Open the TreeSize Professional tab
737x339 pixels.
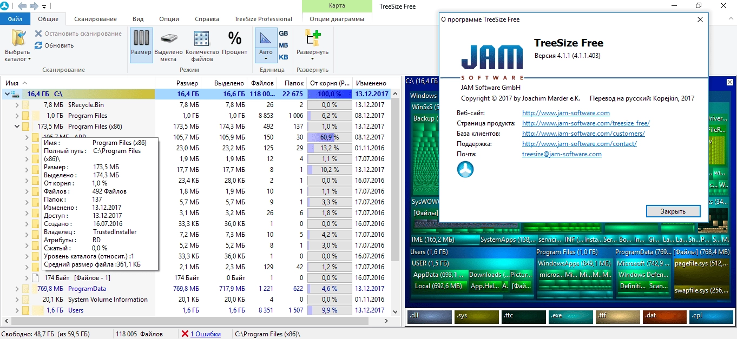[x=263, y=19]
